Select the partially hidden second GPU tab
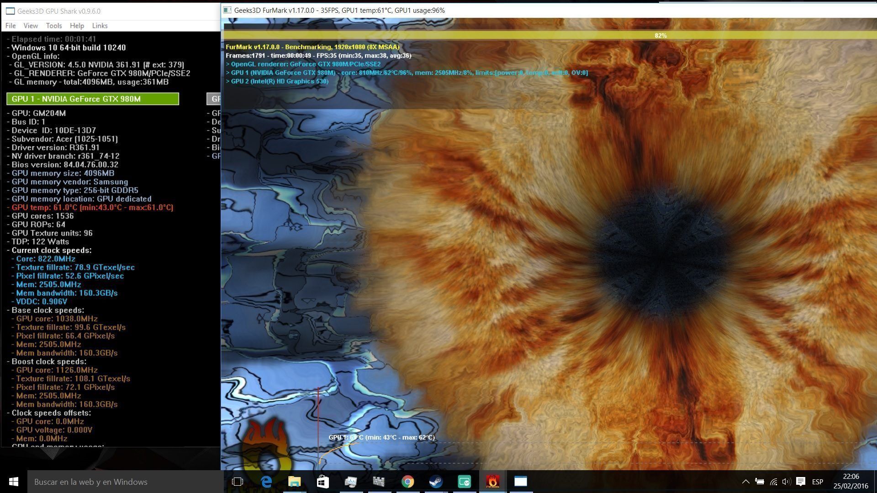 (214, 99)
